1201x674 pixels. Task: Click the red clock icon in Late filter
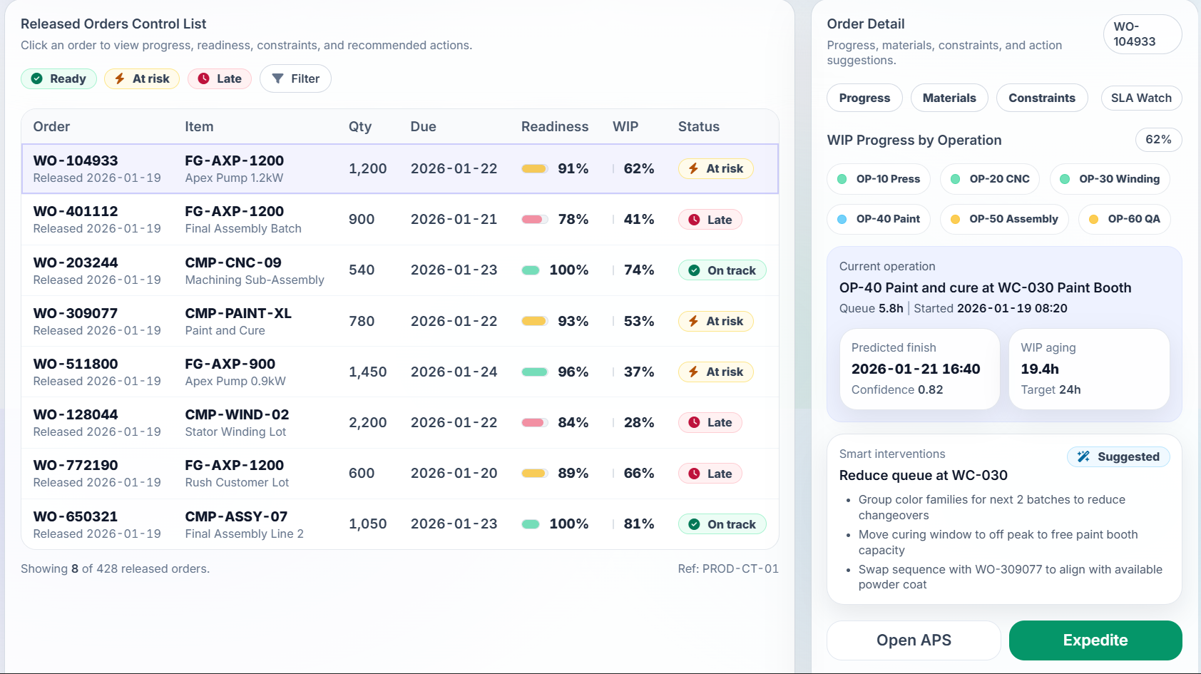[204, 79]
